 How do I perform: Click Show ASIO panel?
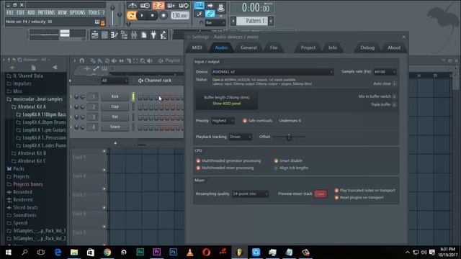(227, 104)
